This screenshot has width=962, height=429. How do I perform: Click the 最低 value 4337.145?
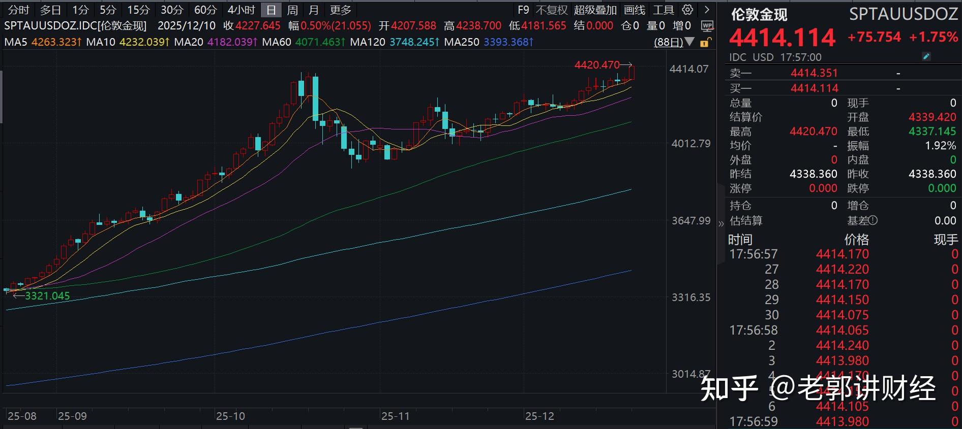pyautogui.click(x=933, y=131)
